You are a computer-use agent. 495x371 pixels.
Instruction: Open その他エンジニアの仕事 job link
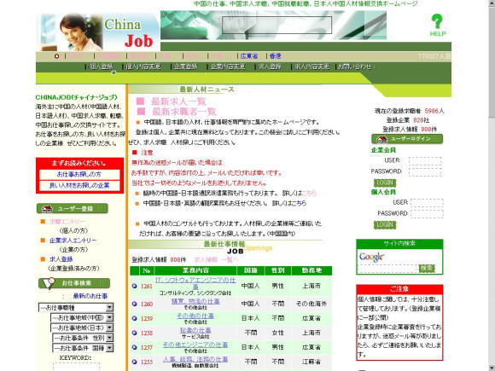pos(195,345)
